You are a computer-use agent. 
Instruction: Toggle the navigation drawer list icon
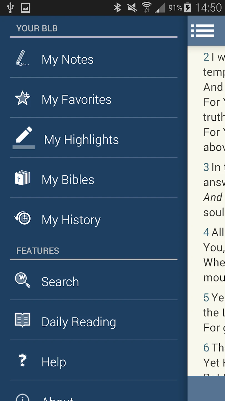tap(202, 30)
